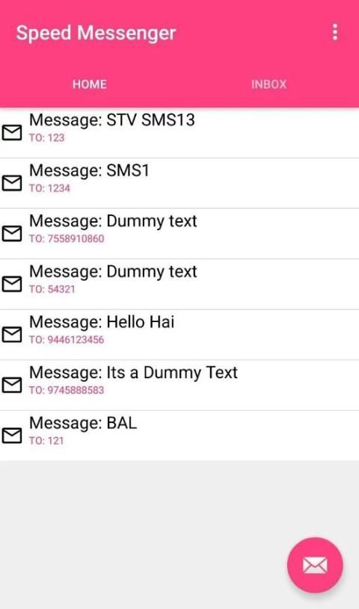Click envelope icon next to Hello Hai

pos(12,335)
